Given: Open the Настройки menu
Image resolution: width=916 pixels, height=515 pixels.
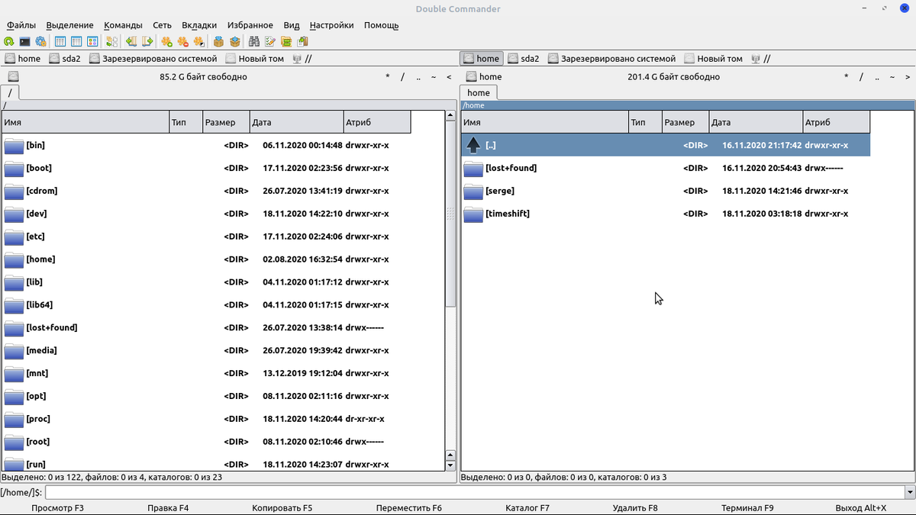Looking at the screenshot, I should (x=331, y=25).
